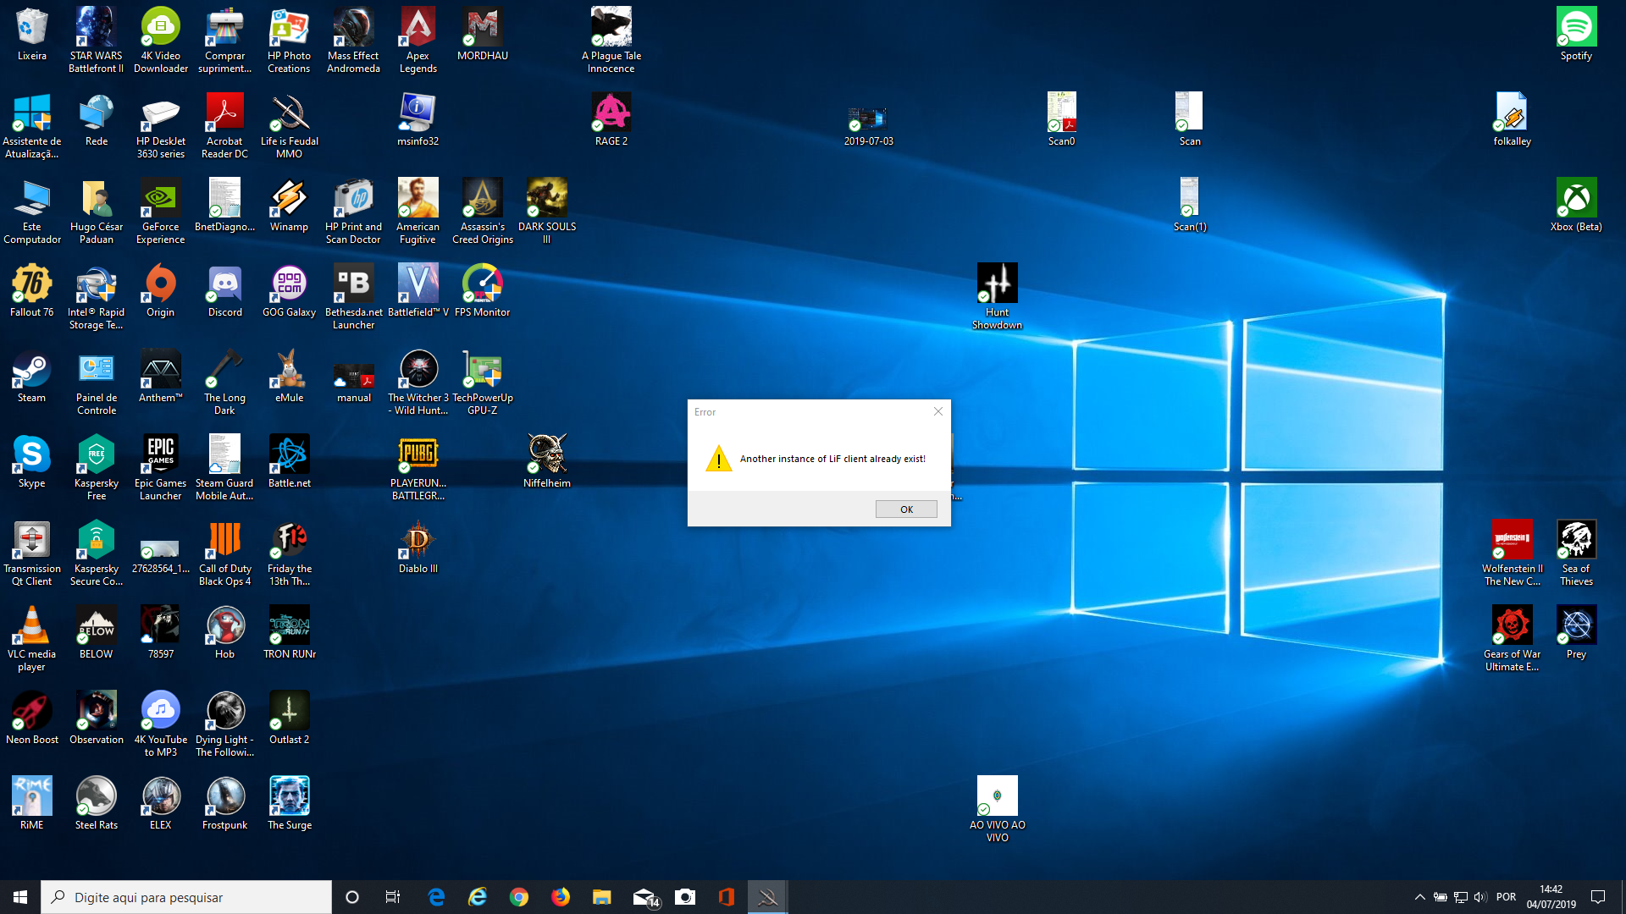This screenshot has height=914, width=1626.
Task: Close the Error dialog with X
Action: tap(937, 411)
